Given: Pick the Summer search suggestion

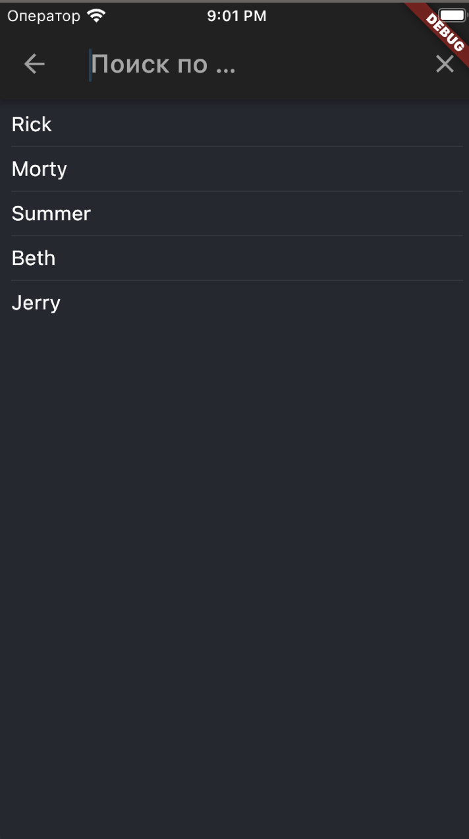Looking at the screenshot, I should pos(51,214).
